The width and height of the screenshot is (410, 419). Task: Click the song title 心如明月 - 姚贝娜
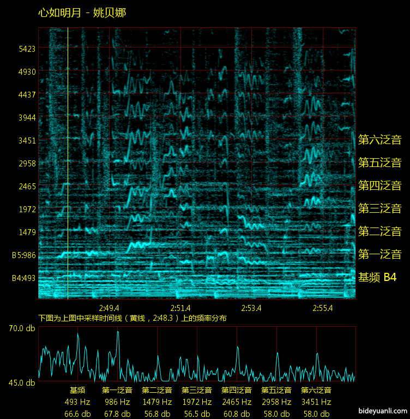coord(82,13)
